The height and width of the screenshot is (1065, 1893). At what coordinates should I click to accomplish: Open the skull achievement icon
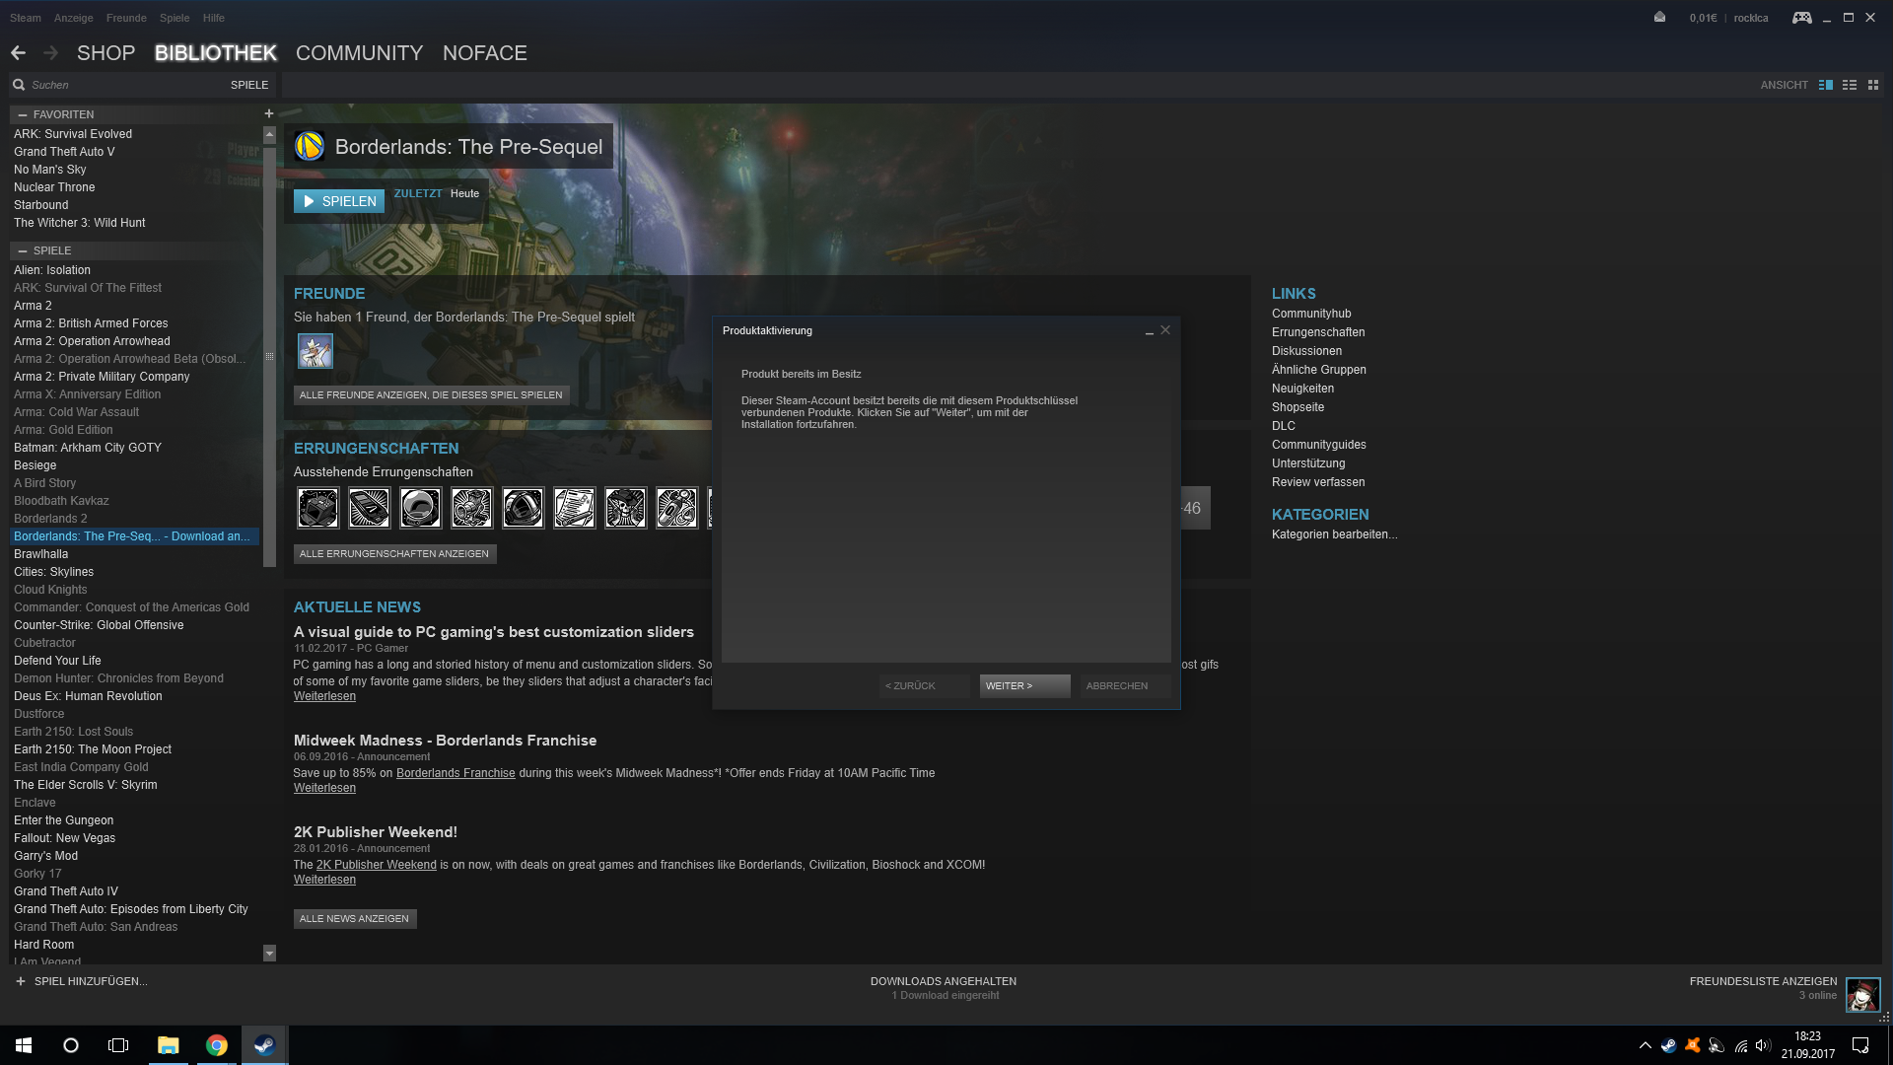625,508
